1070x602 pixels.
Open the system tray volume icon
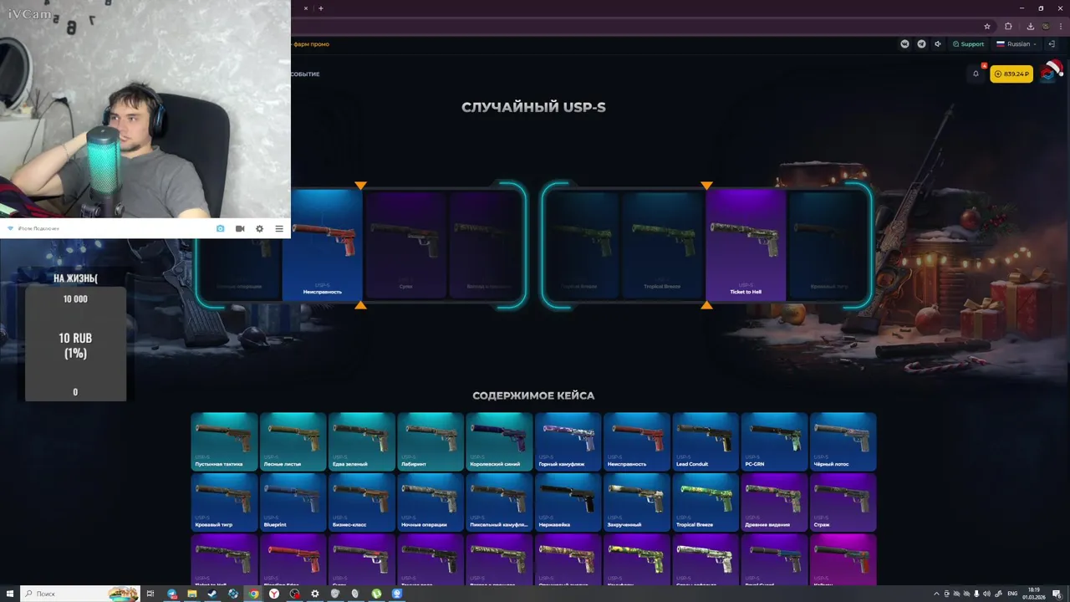(986, 594)
